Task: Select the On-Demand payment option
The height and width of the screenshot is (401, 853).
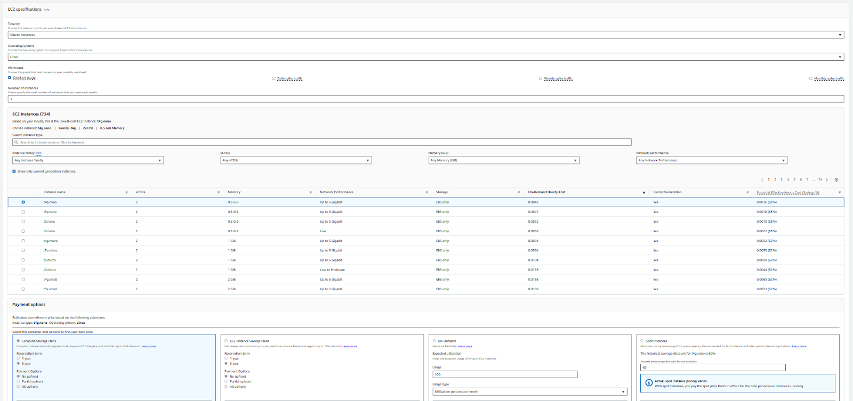Action: (434, 341)
